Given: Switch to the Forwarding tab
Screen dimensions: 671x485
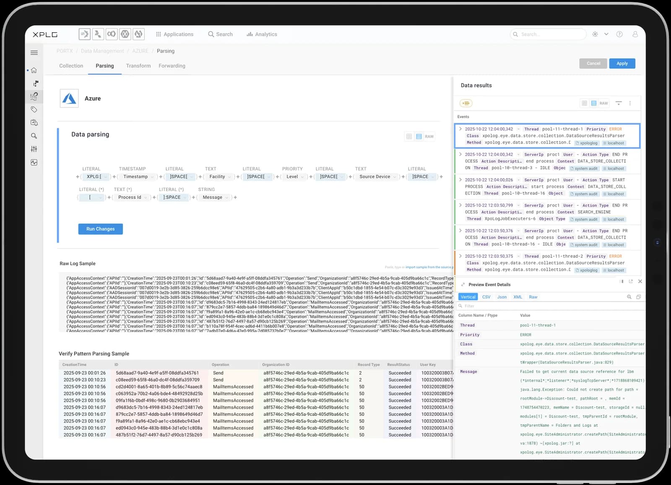Looking at the screenshot, I should (x=172, y=66).
